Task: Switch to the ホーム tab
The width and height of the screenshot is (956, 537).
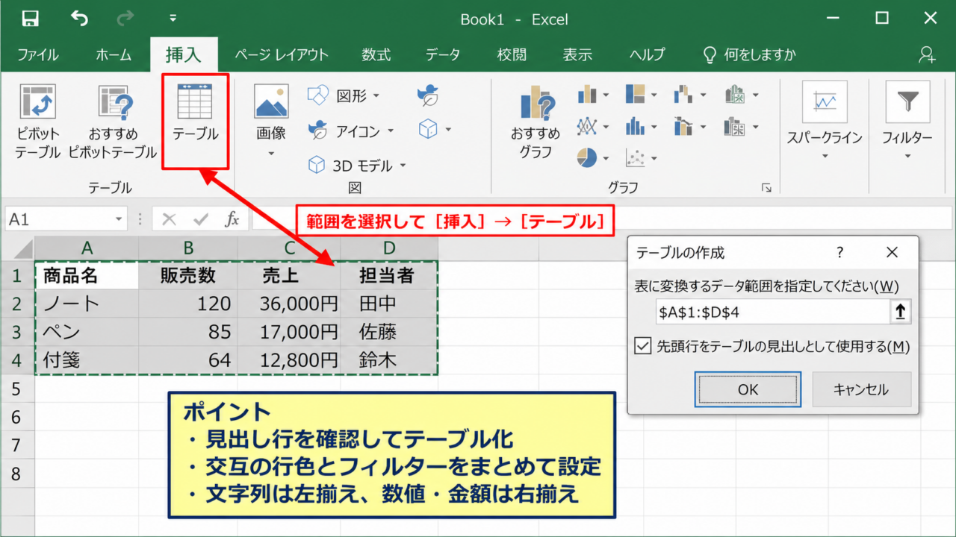Action: 114,54
